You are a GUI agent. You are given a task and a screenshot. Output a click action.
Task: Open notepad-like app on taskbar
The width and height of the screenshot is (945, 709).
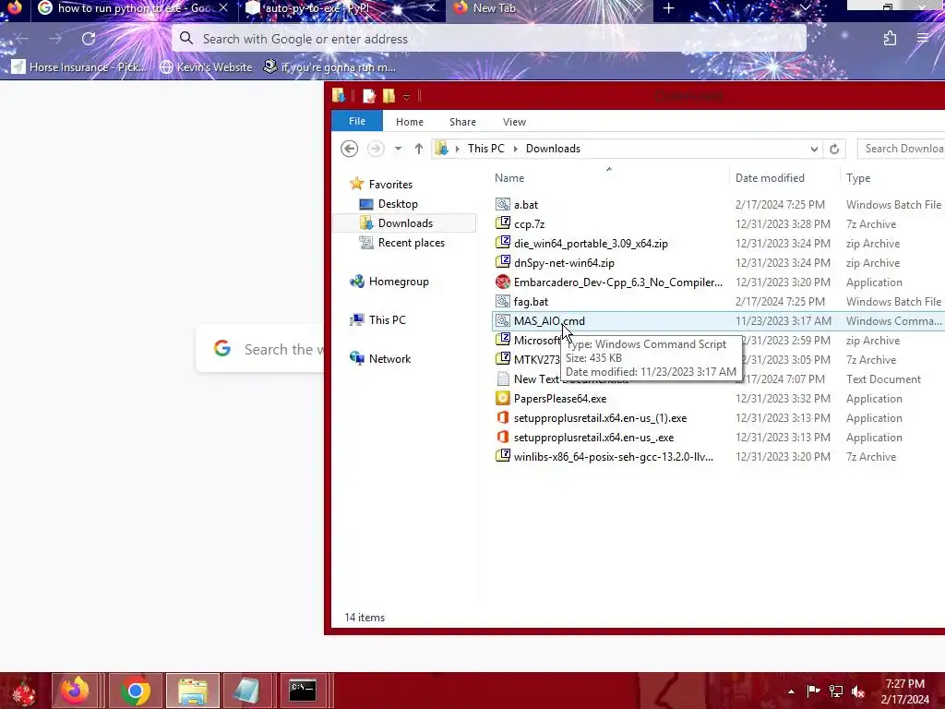(246, 691)
